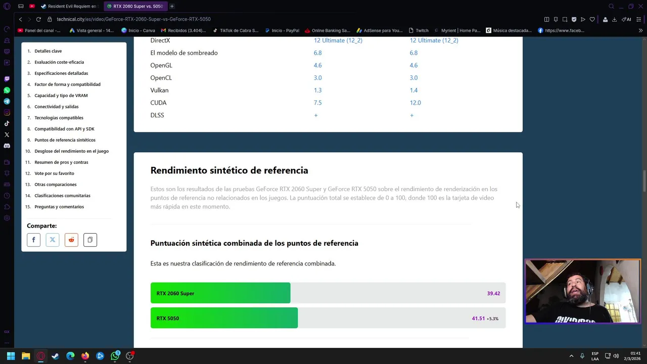Screen dimensions: 647x364
Task: Jump to 'Capacidad y tipo de VRAM' section
Action: pyautogui.click(x=61, y=96)
